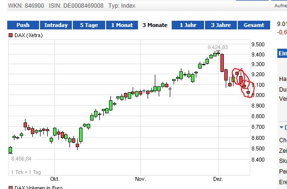Viewport: 287px width, 189px height.
Task: Click the WKN: 846900 text
Action: [x=26, y=6]
